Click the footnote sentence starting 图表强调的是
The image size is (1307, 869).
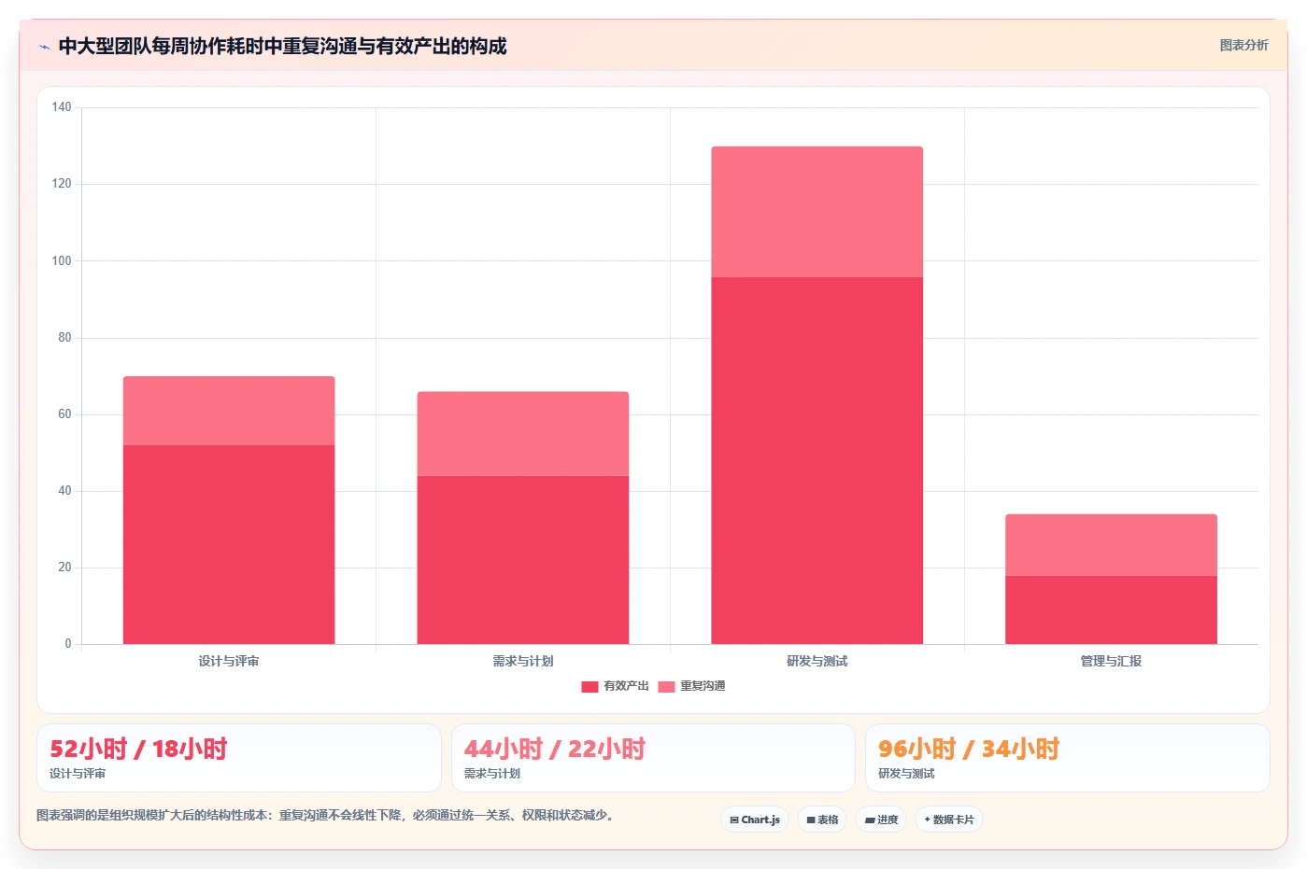[326, 815]
